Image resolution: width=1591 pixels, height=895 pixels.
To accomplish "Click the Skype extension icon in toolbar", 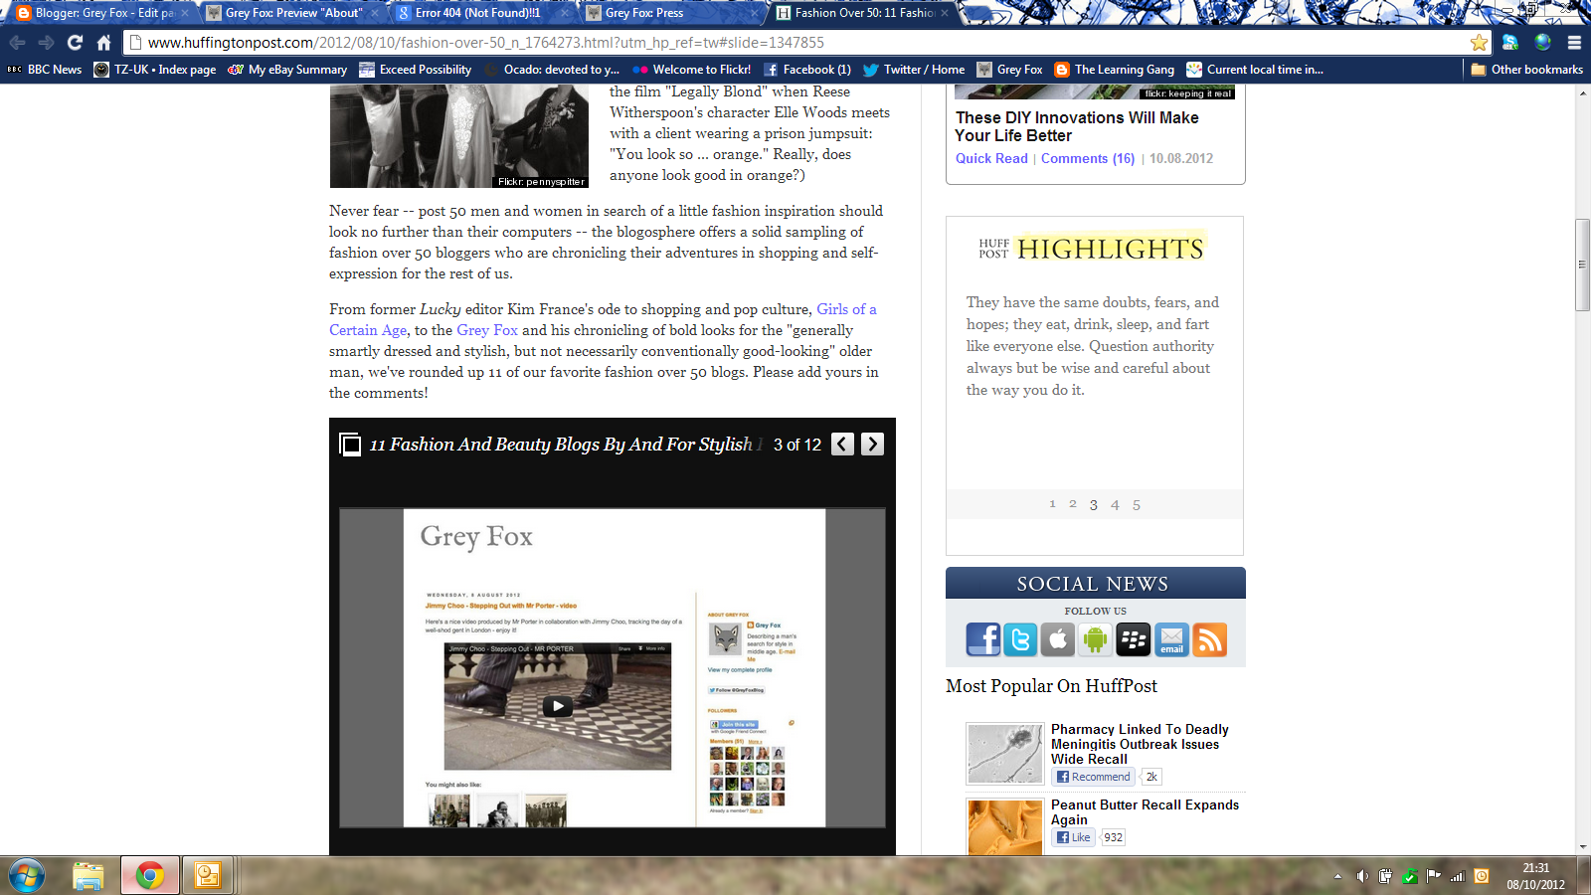I will click(1510, 42).
